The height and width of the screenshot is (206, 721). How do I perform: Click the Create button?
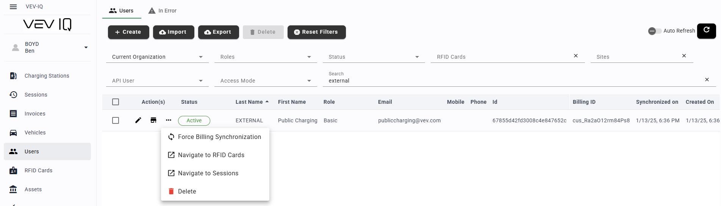128,32
